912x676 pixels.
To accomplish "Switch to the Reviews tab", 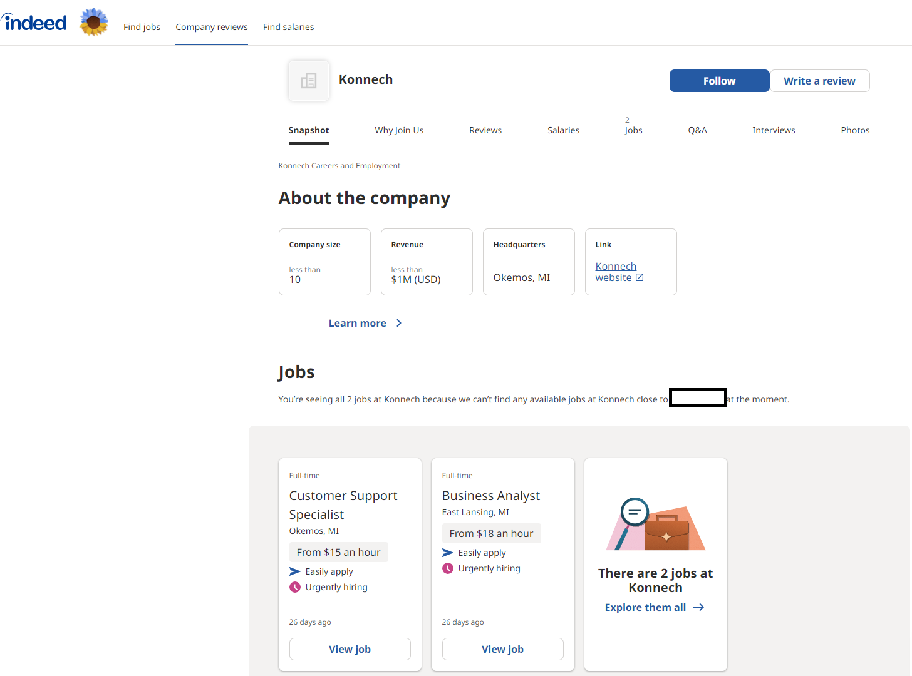I will [485, 130].
